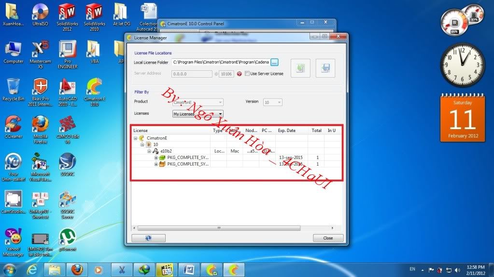Screen dimensions: 494x277
Task: Click the License column header
Action: 171,131
